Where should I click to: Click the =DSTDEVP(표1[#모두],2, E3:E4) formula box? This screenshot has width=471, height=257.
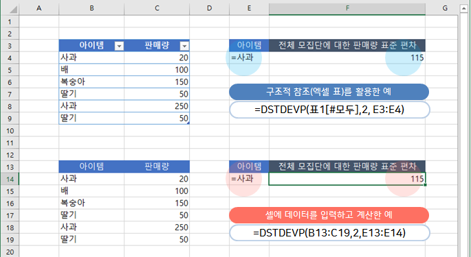329,110
